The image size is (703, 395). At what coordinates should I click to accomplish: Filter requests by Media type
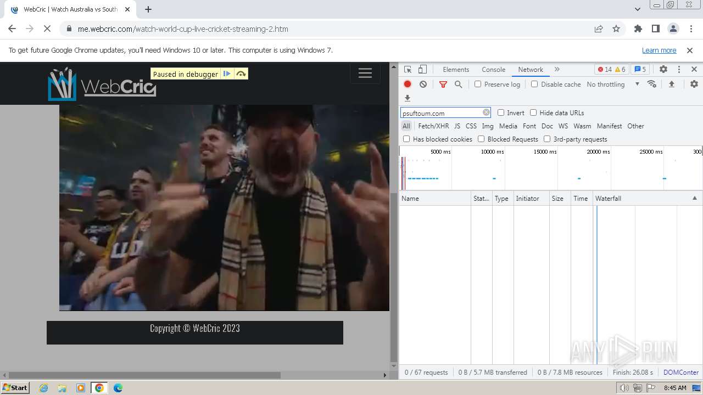[508, 126]
